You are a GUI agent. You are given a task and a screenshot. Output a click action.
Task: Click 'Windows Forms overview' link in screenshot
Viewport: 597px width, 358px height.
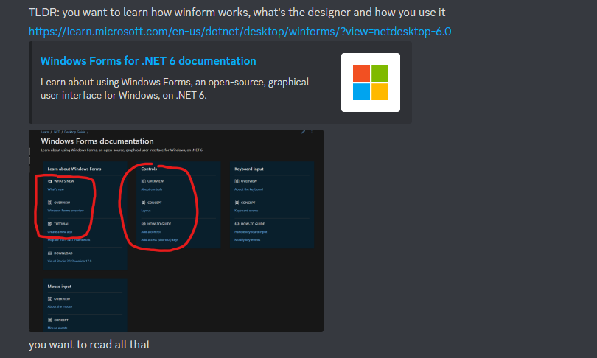(66, 211)
